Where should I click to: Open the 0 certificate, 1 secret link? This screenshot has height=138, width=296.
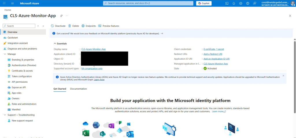[x=214, y=49]
